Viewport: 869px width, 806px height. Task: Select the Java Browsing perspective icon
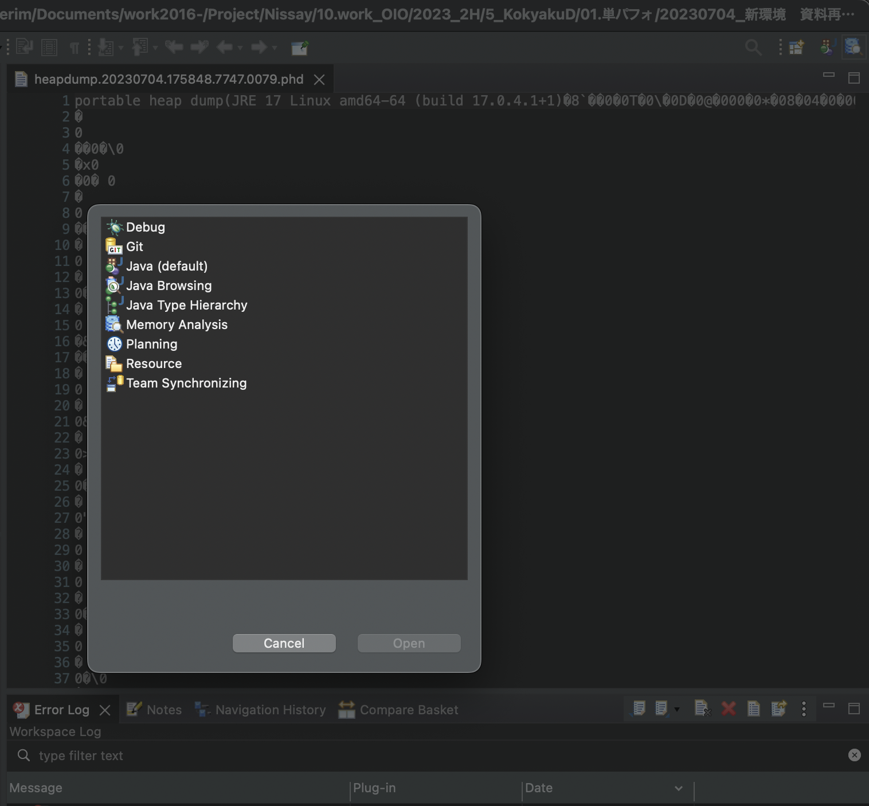point(113,285)
